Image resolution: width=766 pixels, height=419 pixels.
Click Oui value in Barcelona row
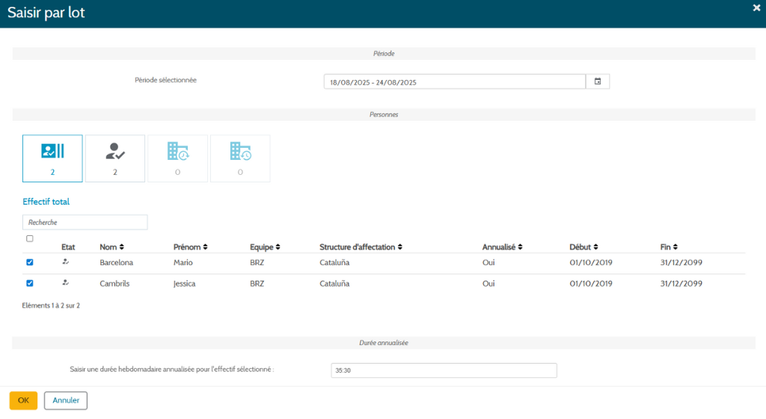[488, 262]
